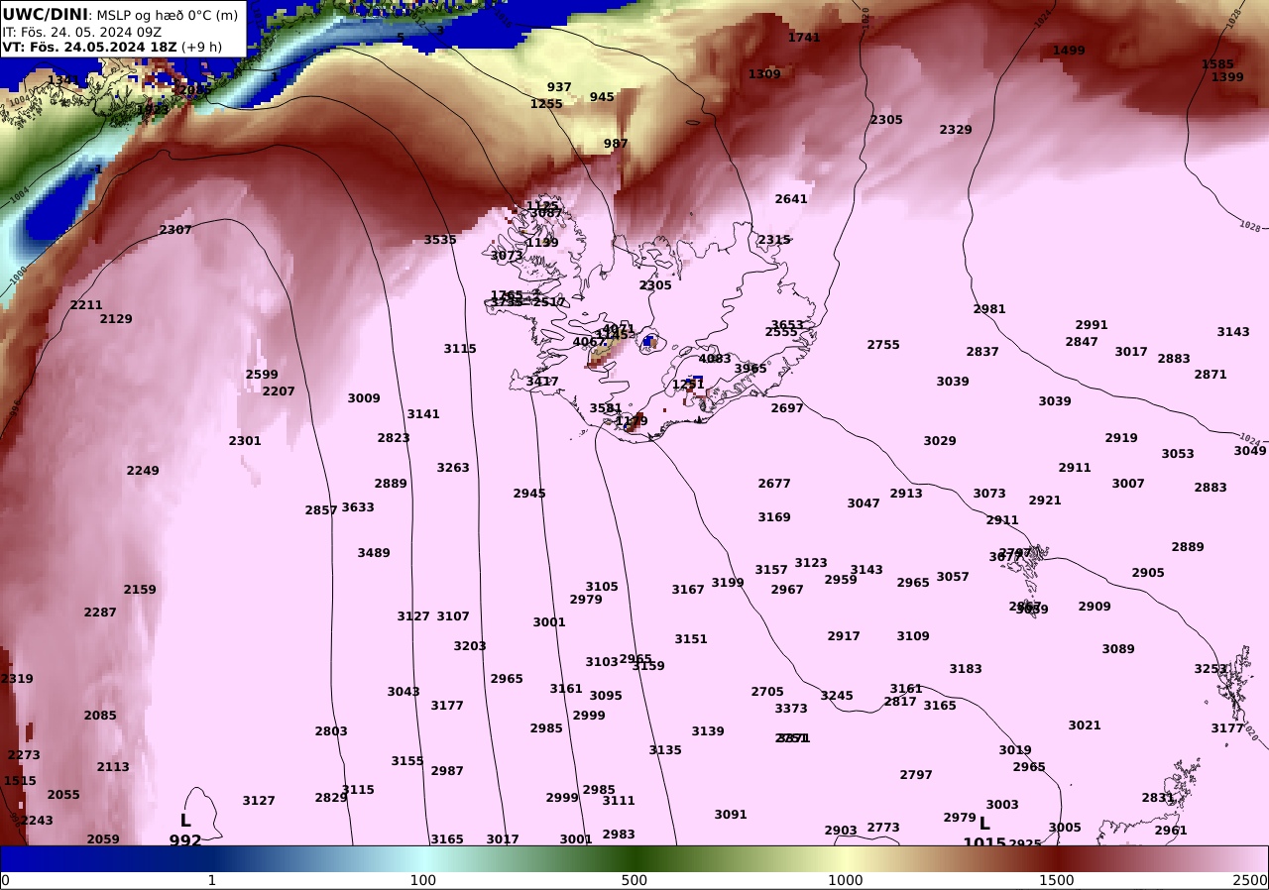Screen dimensions: 1269x890
Task: Click the 'IT: Fös. 24. 05. 2024 09Z' line
Action: (81, 32)
